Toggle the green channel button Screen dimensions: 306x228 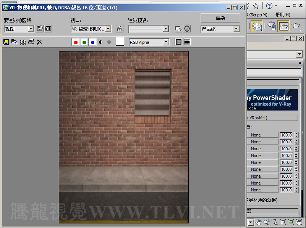coord(84,42)
